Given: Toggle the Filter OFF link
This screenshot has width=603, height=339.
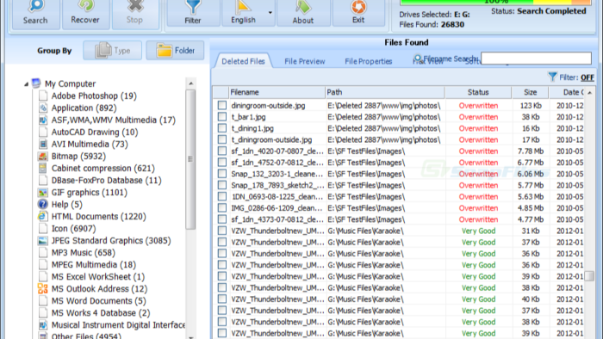Looking at the screenshot, I should pos(587,77).
